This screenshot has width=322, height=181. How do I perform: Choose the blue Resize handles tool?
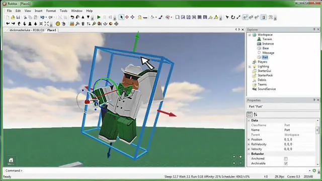click(x=132, y=17)
